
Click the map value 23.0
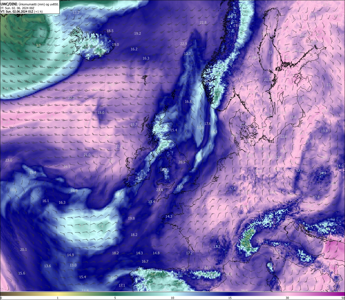[9, 160]
